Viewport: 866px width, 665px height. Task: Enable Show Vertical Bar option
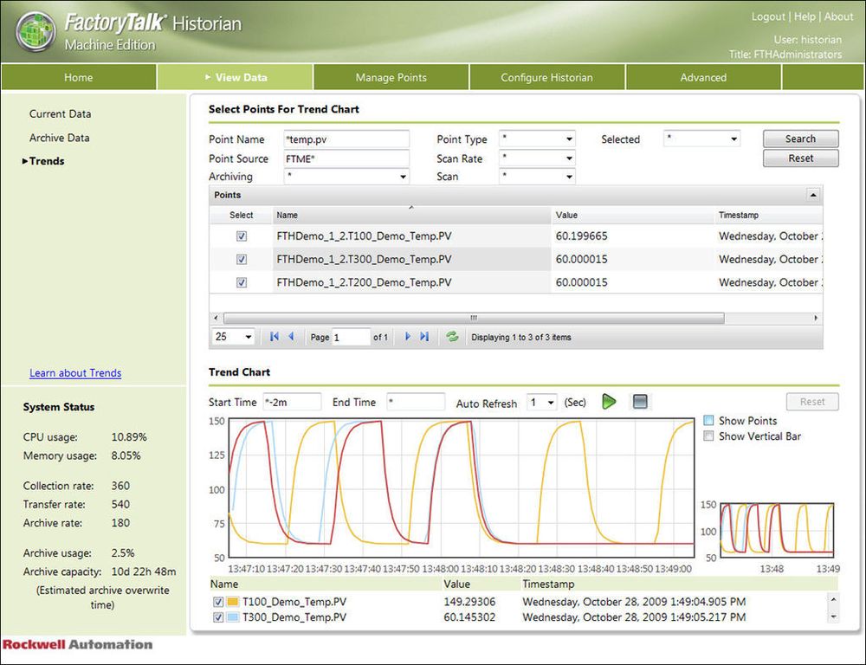pos(709,436)
